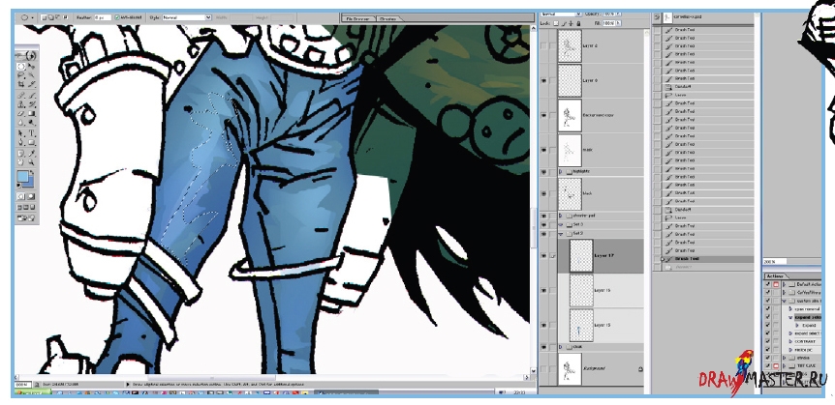Select the Eraser tool
835x405 pixels.
pyautogui.click(x=20, y=112)
